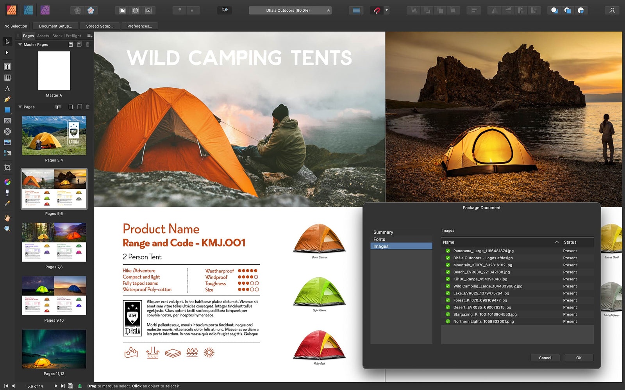Switch to Photo Persona icon
Viewport: 625px width, 390px height.
pyautogui.click(x=45, y=10)
